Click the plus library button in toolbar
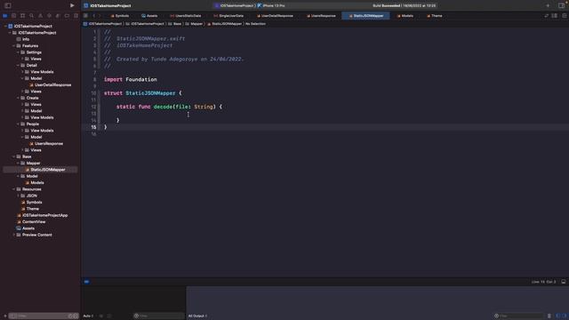 pyautogui.click(x=548, y=5)
